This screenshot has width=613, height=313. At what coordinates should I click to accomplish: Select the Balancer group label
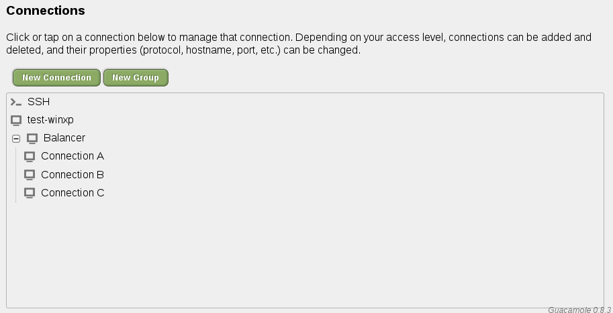64,138
